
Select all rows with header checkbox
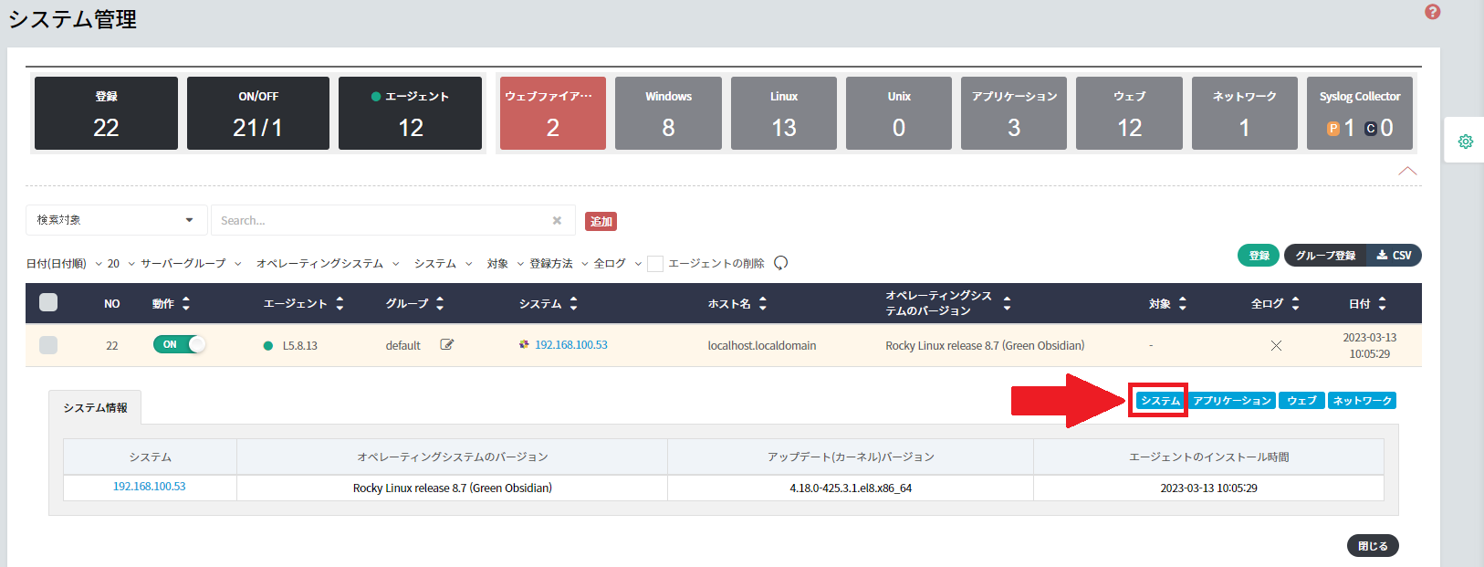48,303
